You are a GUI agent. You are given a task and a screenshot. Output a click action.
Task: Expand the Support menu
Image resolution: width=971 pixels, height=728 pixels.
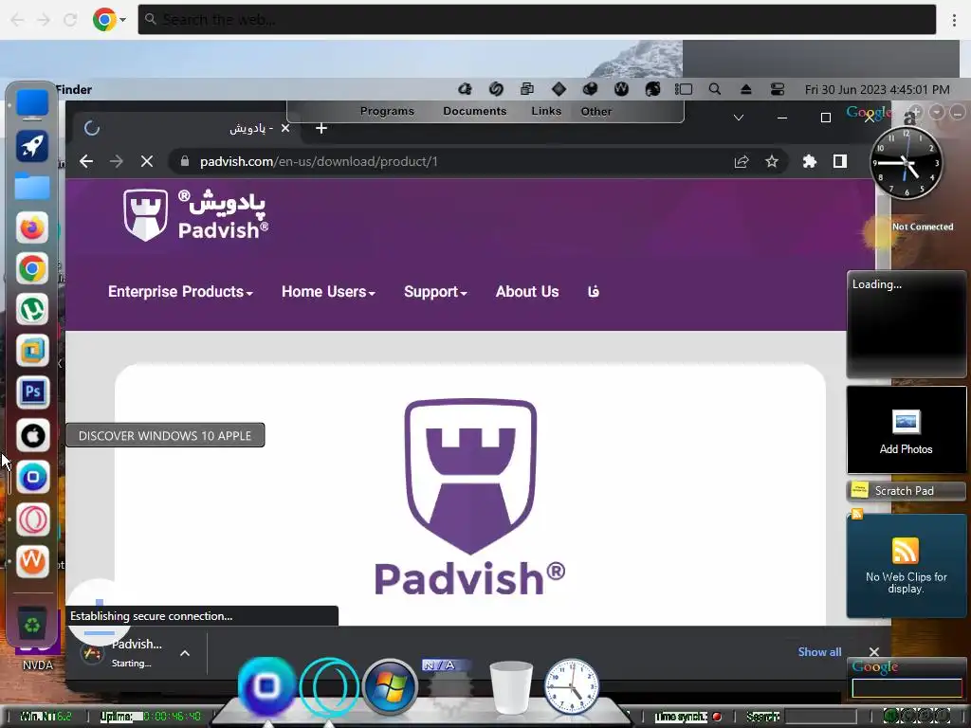tap(435, 292)
